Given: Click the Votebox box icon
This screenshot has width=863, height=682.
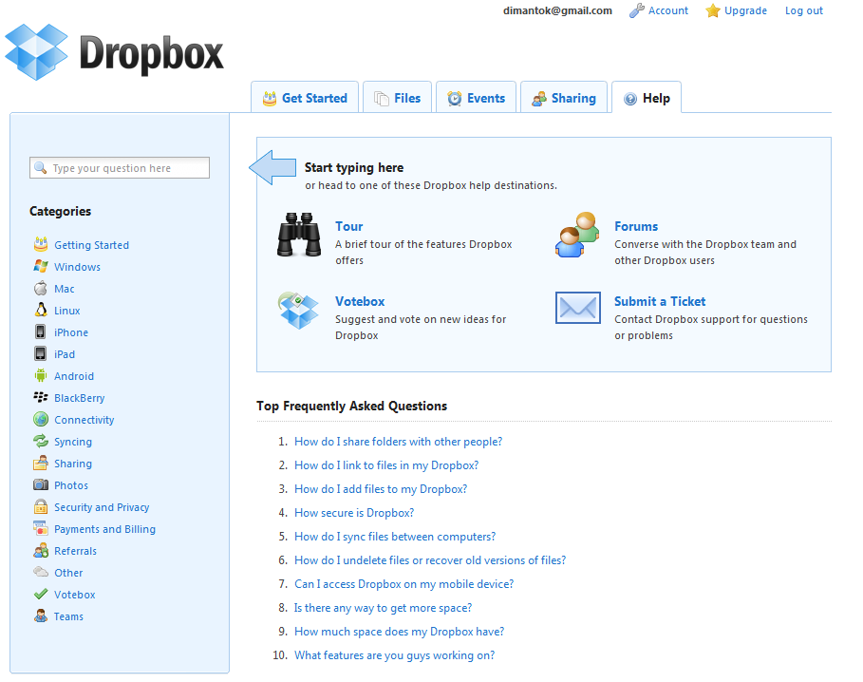Looking at the screenshot, I should click(x=298, y=311).
